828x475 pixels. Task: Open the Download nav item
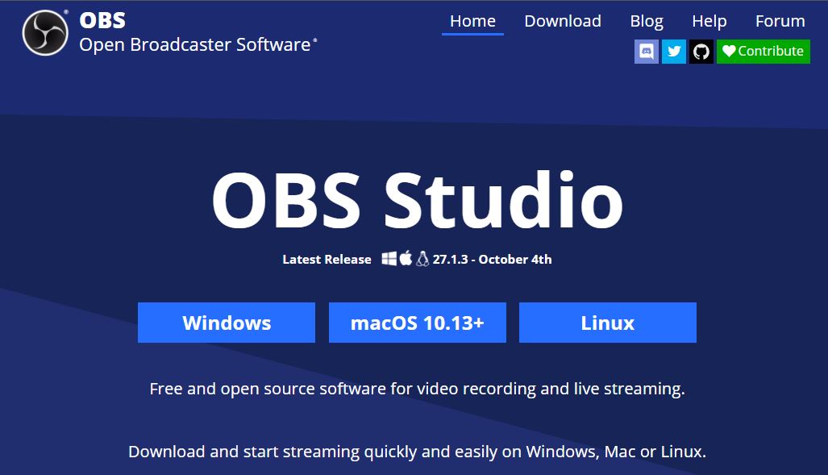click(x=563, y=21)
